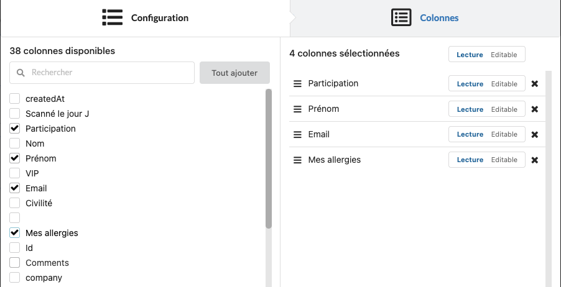Remove the Prénom column with X icon

click(534, 109)
